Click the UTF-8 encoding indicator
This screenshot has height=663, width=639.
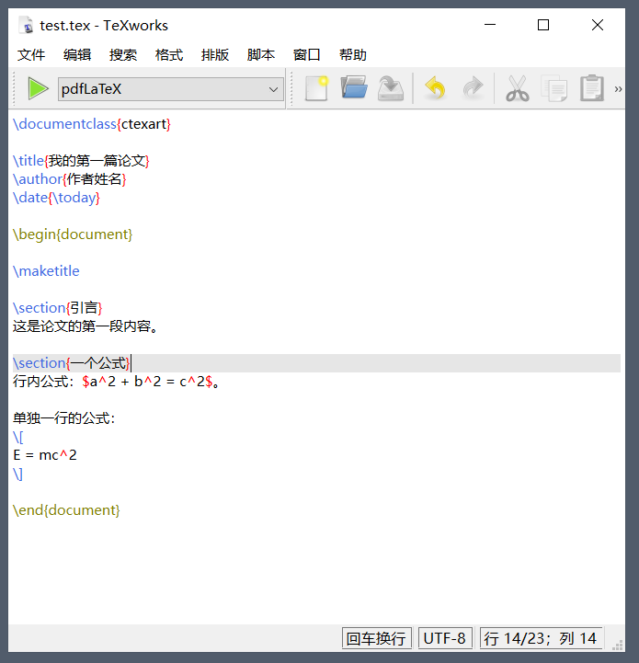445,638
